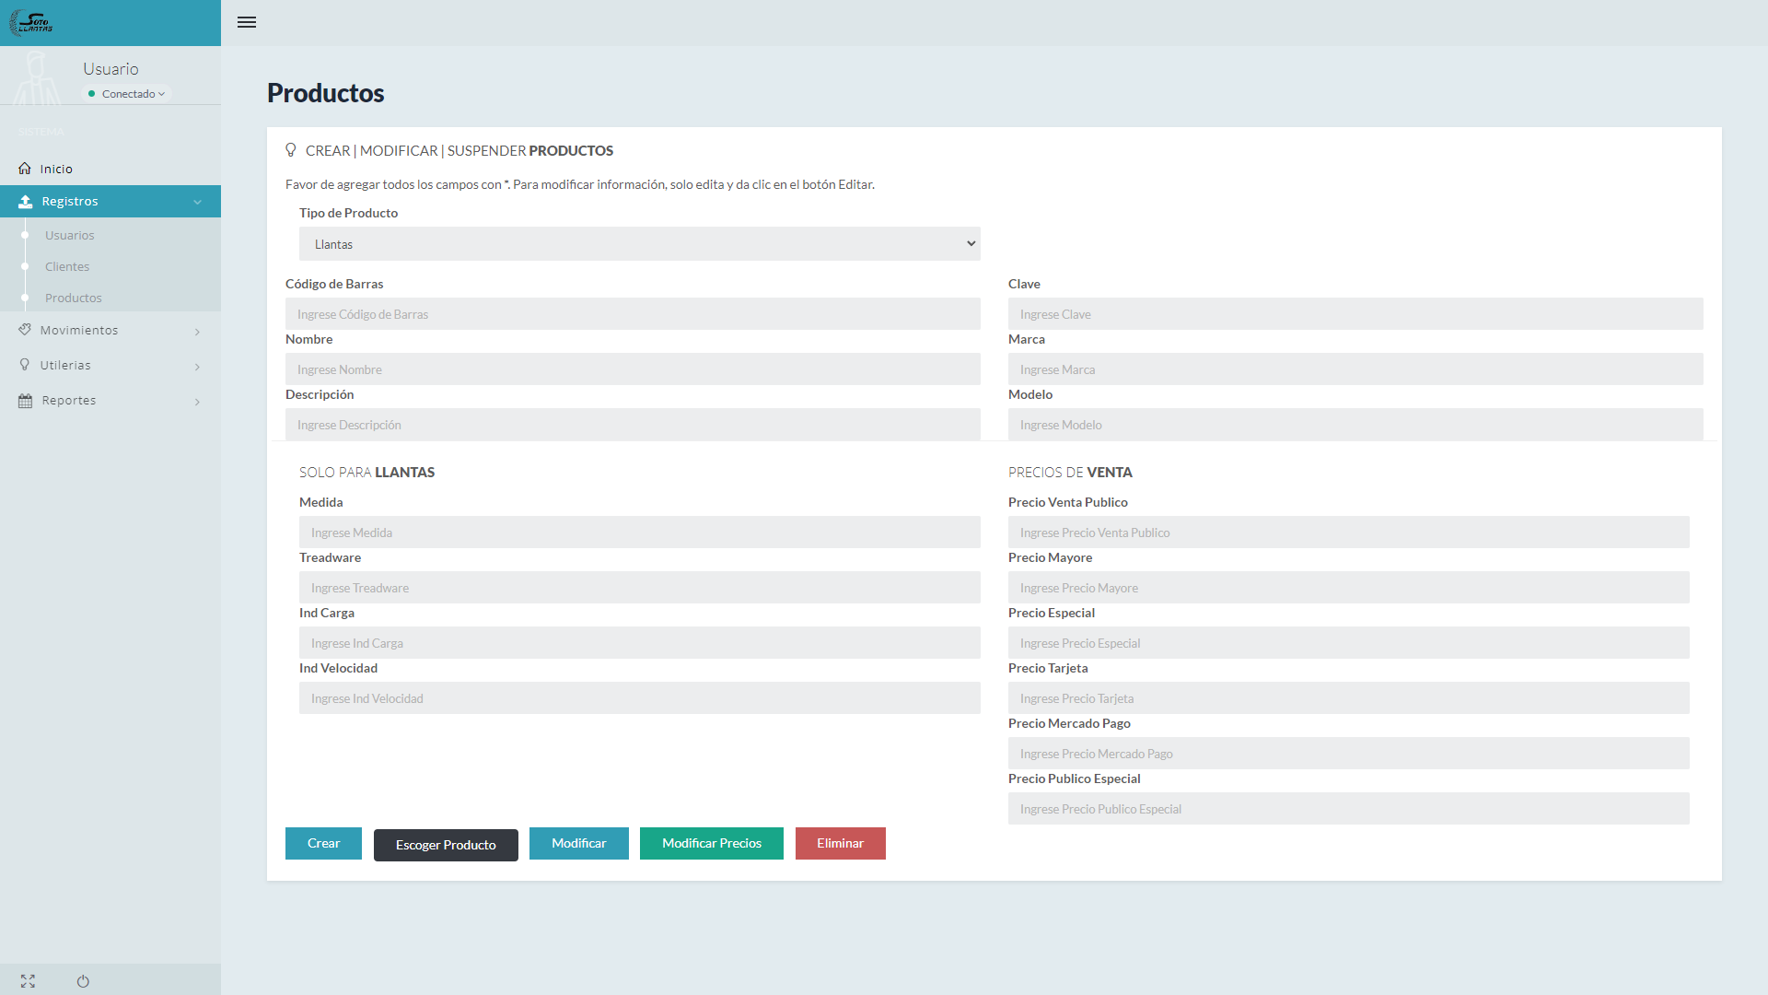Open the Tipo de Producto select
This screenshot has width=1768, height=995.
639,244
